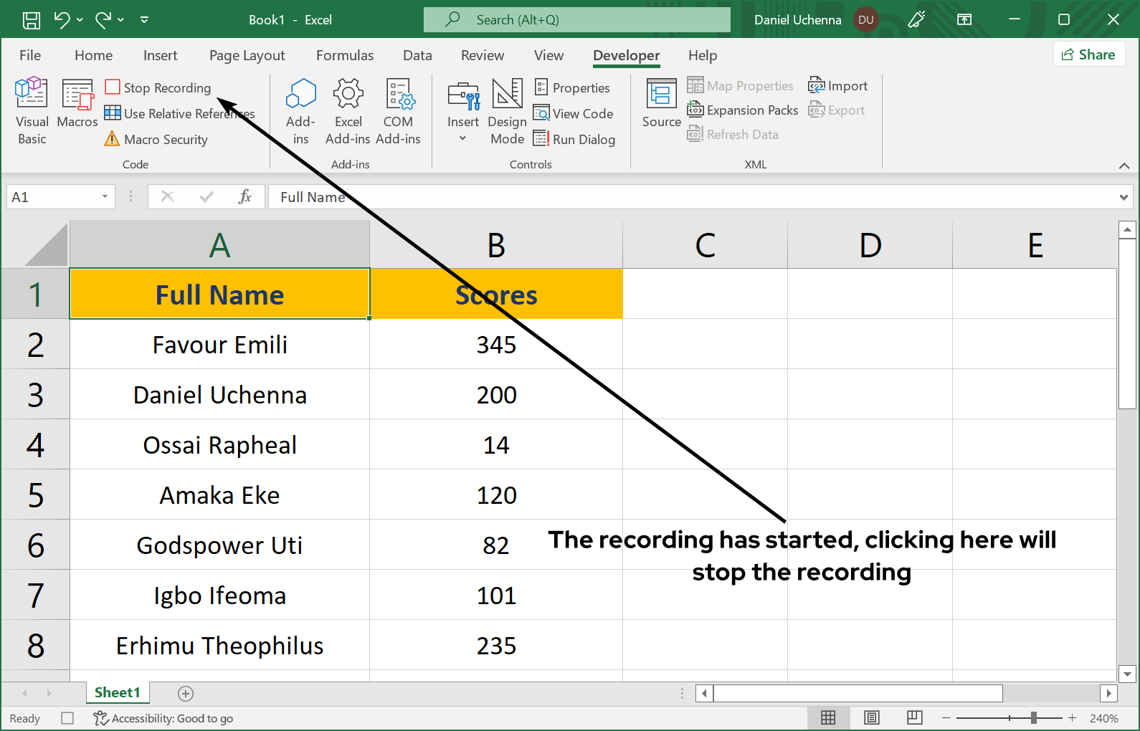Adjust the zoom slider handle
This screenshot has height=731, width=1140.
pos(1033,717)
